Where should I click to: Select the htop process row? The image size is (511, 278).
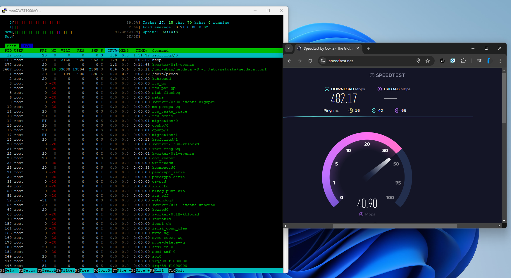coord(142,60)
